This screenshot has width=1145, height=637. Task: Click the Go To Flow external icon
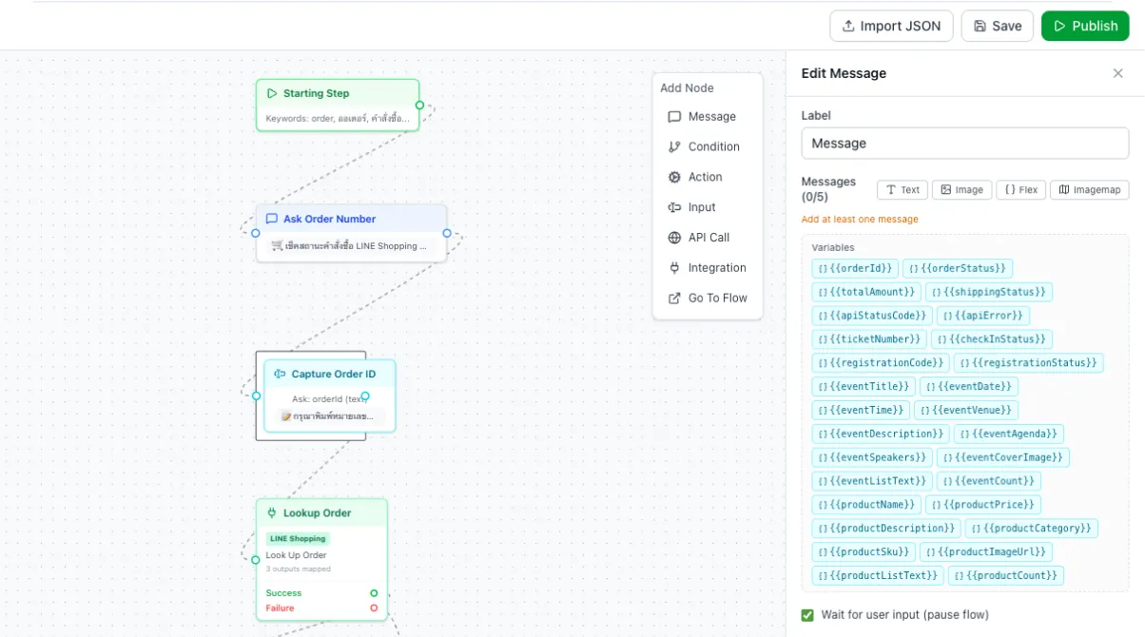[674, 298]
